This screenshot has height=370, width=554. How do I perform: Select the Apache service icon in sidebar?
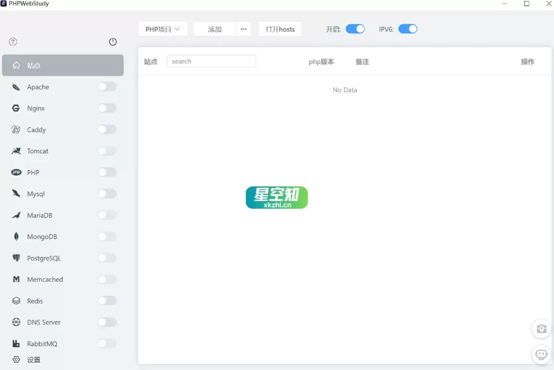(16, 87)
